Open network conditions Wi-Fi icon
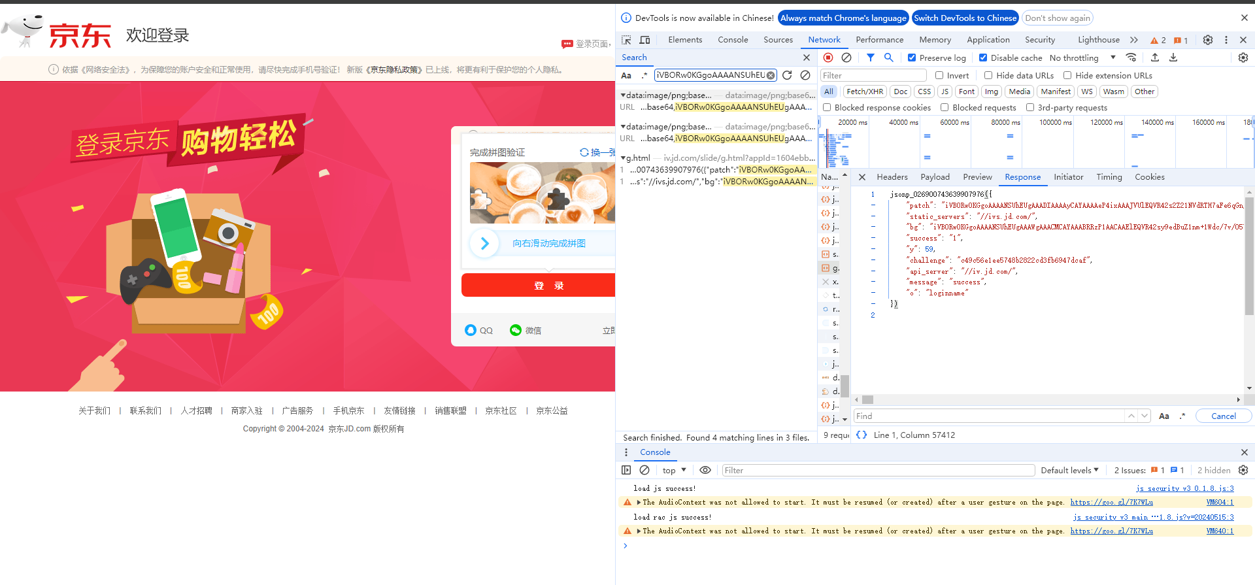The height and width of the screenshot is (585, 1255). click(1131, 58)
